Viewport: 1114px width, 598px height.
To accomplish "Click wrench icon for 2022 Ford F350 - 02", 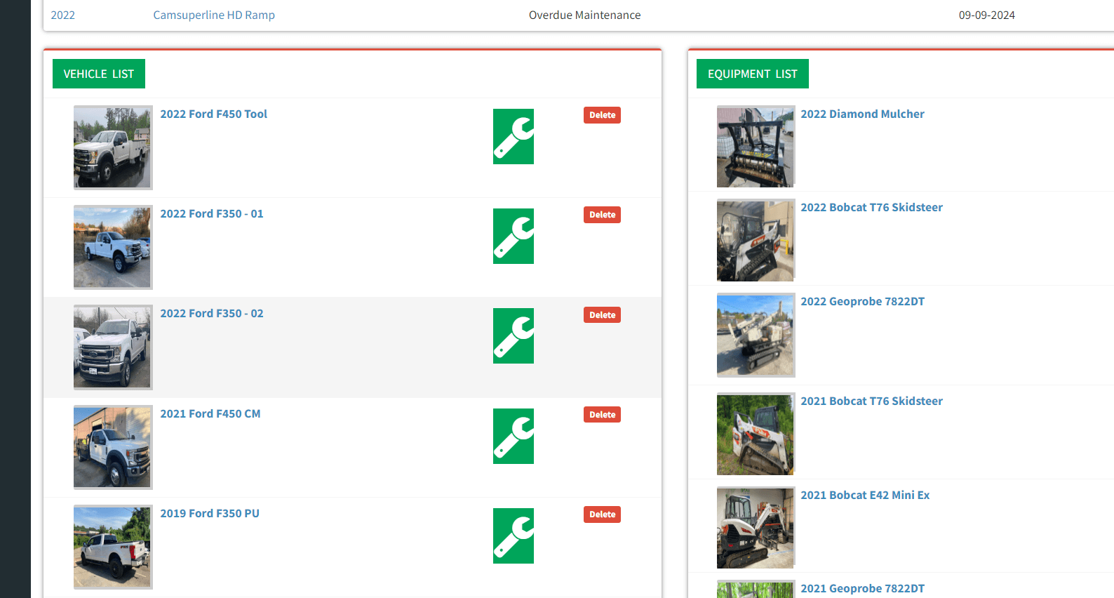I will (x=513, y=335).
